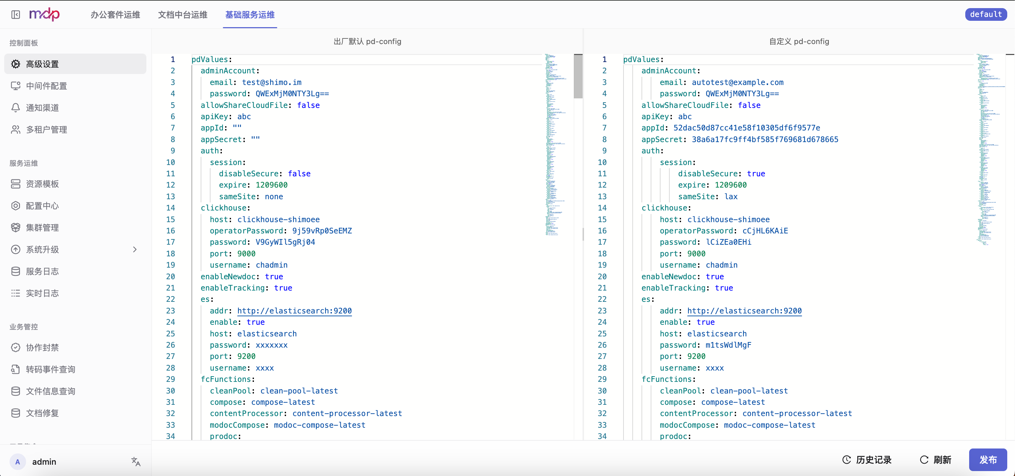This screenshot has height=476, width=1015.
Task: Switch to 办公套件运维 tab
Action: (x=115, y=14)
